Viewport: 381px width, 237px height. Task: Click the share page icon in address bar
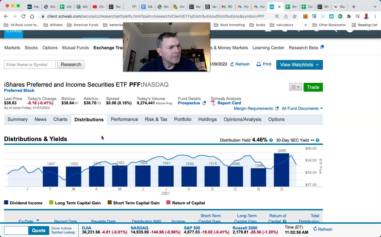[286, 16]
